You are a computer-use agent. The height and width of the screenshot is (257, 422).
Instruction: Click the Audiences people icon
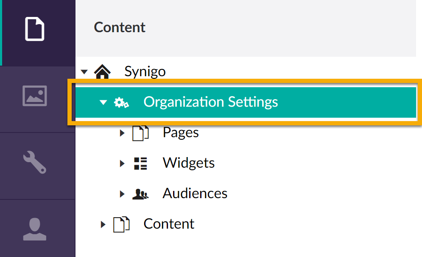(x=140, y=194)
